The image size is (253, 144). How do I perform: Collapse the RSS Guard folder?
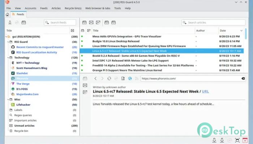click(8, 42)
